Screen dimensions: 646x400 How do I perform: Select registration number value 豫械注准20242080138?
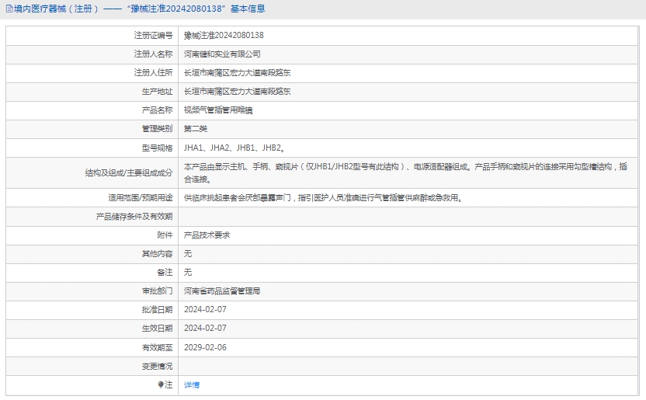tap(224, 36)
